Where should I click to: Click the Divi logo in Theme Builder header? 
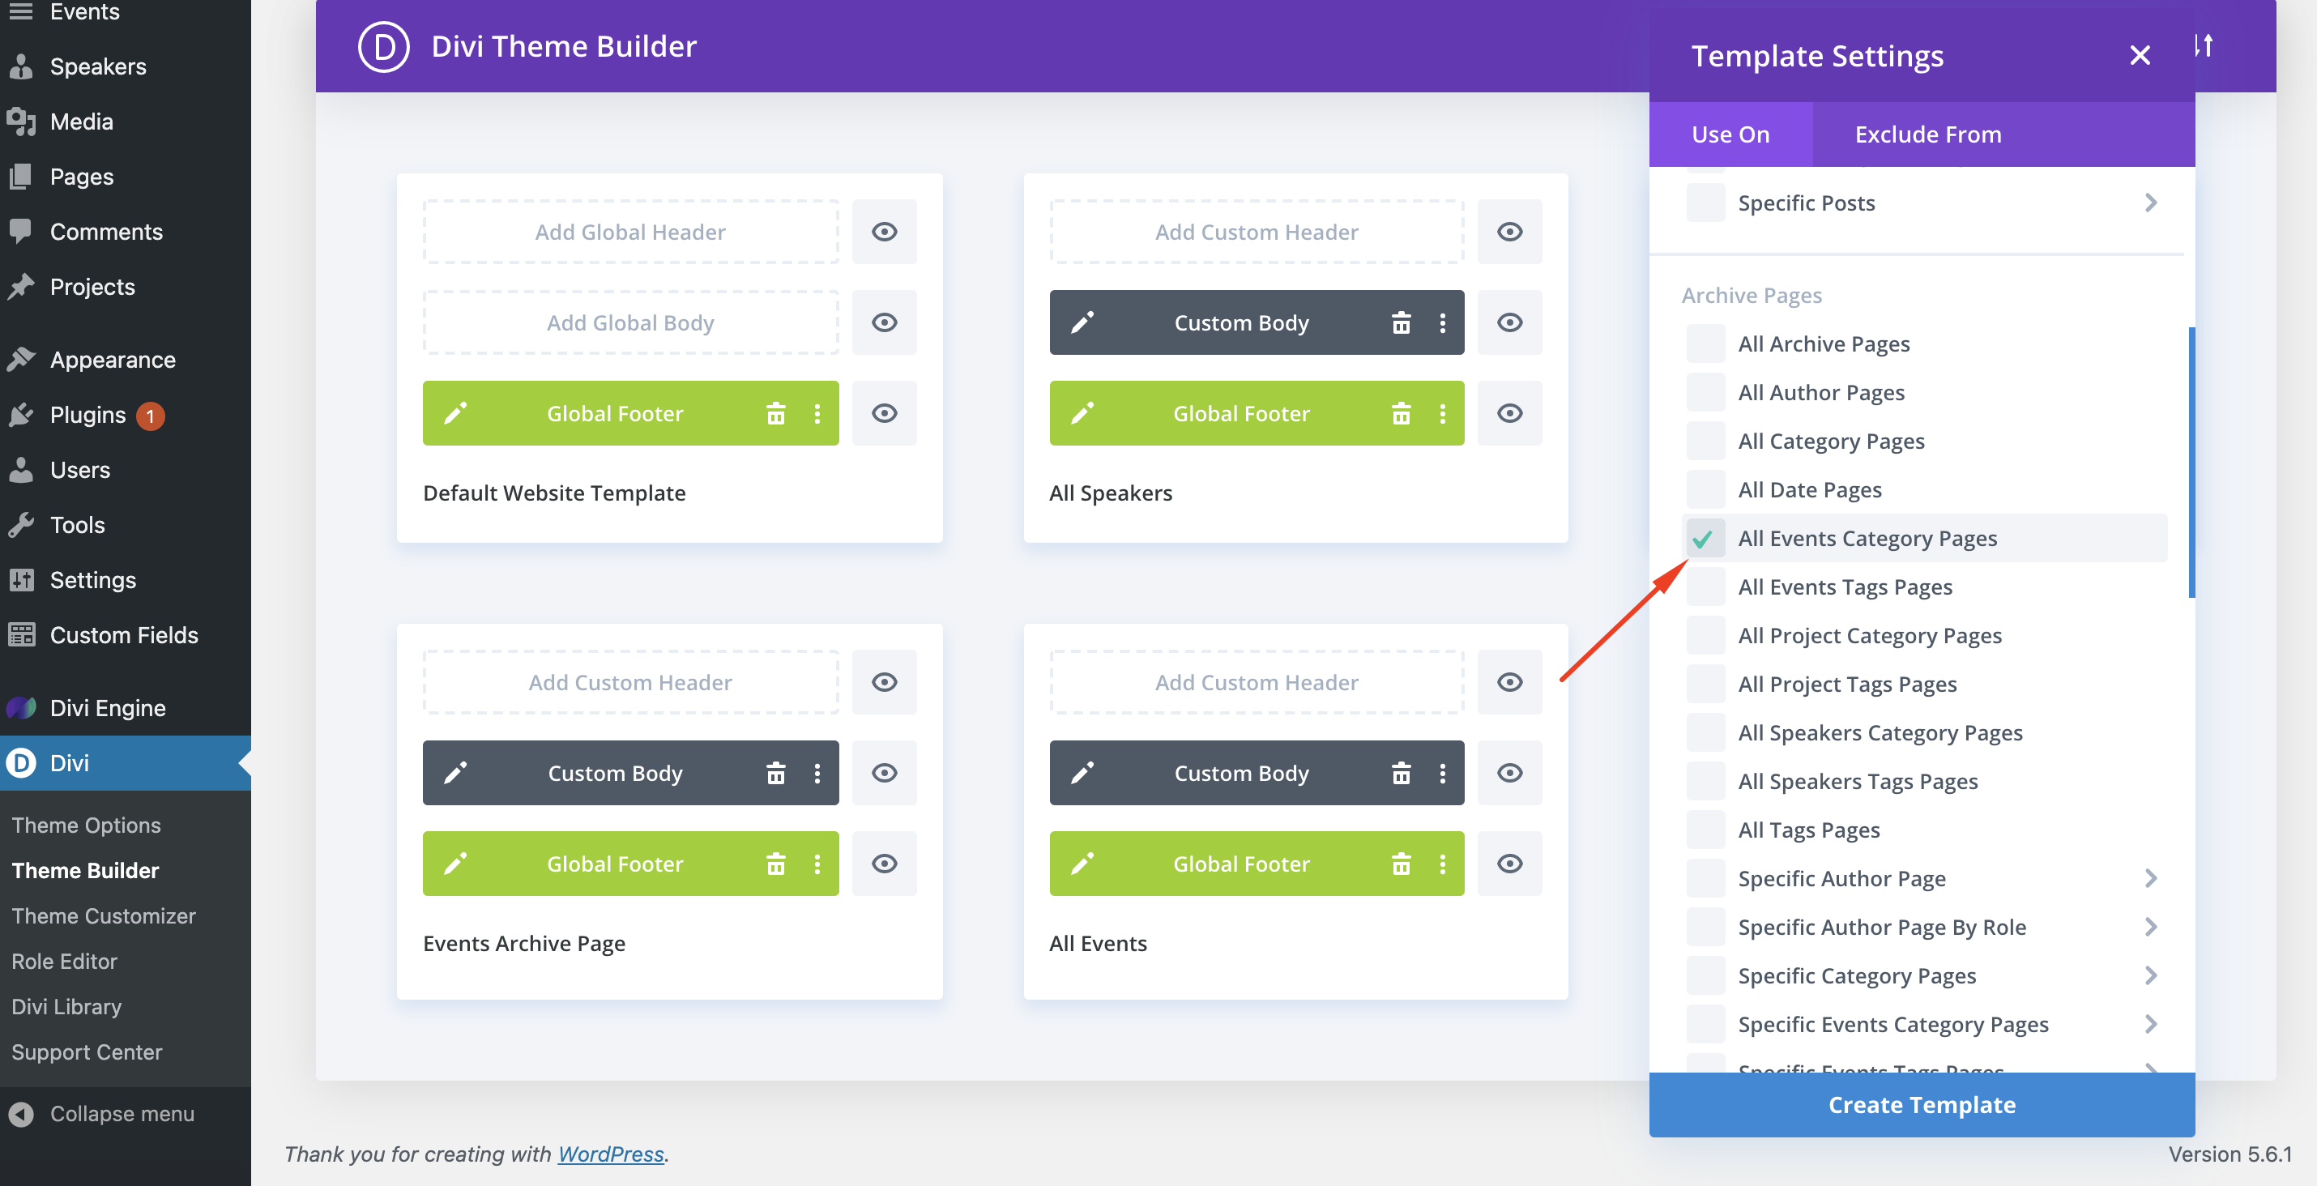tap(384, 47)
